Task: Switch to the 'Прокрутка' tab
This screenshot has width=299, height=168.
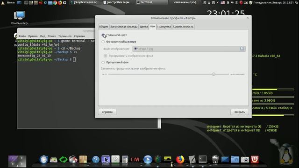Action: point(164,27)
